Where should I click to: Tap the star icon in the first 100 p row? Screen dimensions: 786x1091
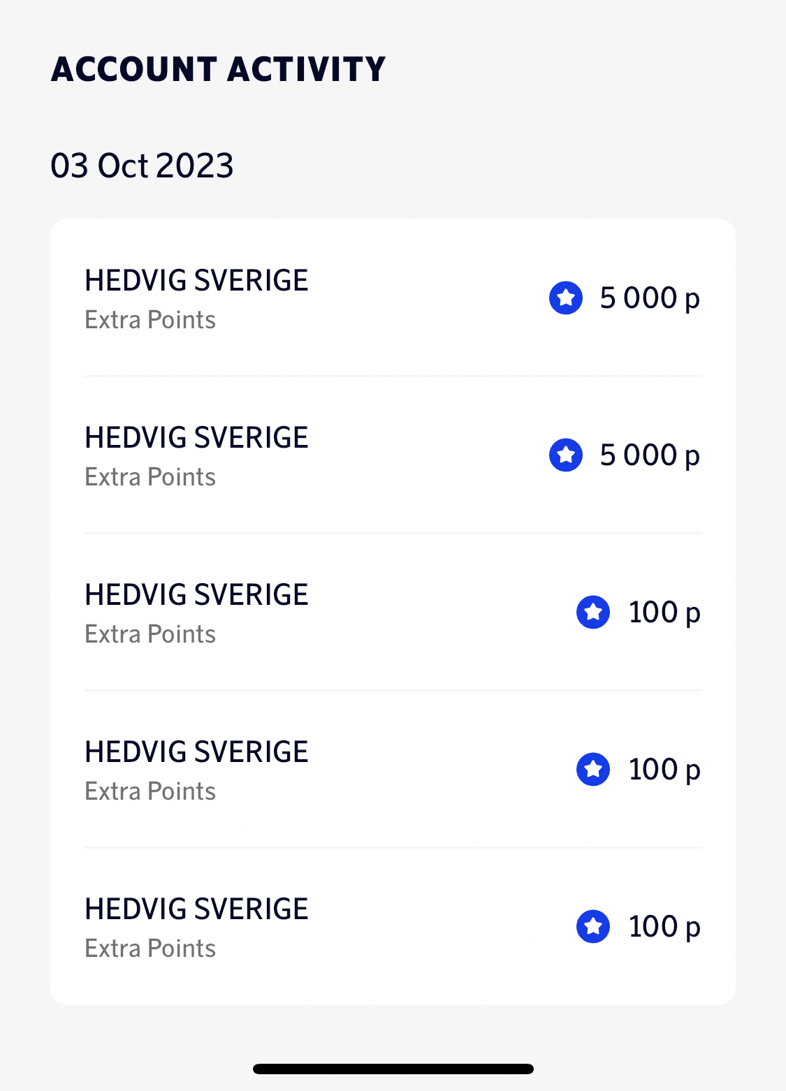(x=593, y=613)
